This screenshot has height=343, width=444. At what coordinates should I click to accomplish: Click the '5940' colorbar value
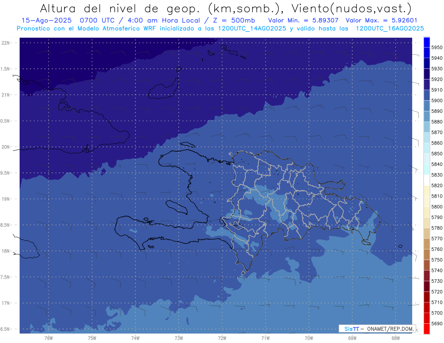(x=437, y=58)
